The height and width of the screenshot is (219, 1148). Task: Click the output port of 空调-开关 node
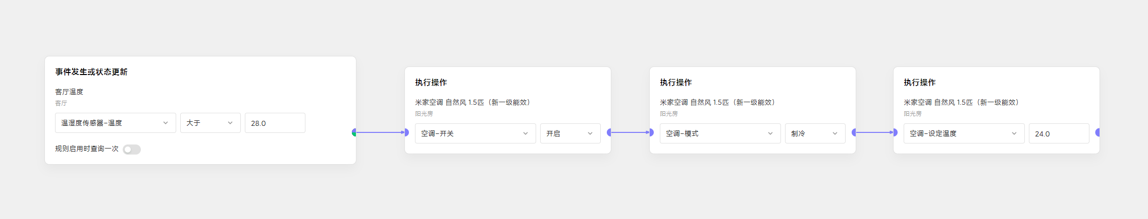pos(609,132)
